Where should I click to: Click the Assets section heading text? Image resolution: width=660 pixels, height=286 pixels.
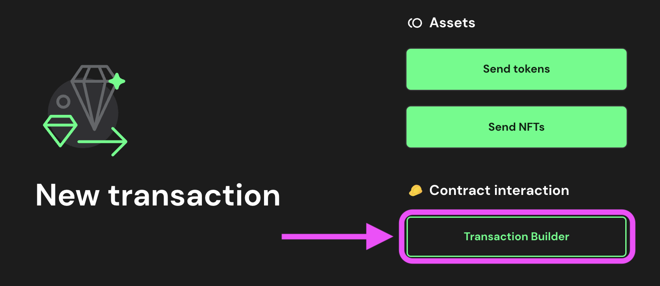452,23
